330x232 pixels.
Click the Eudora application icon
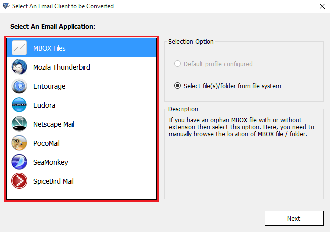(19, 105)
